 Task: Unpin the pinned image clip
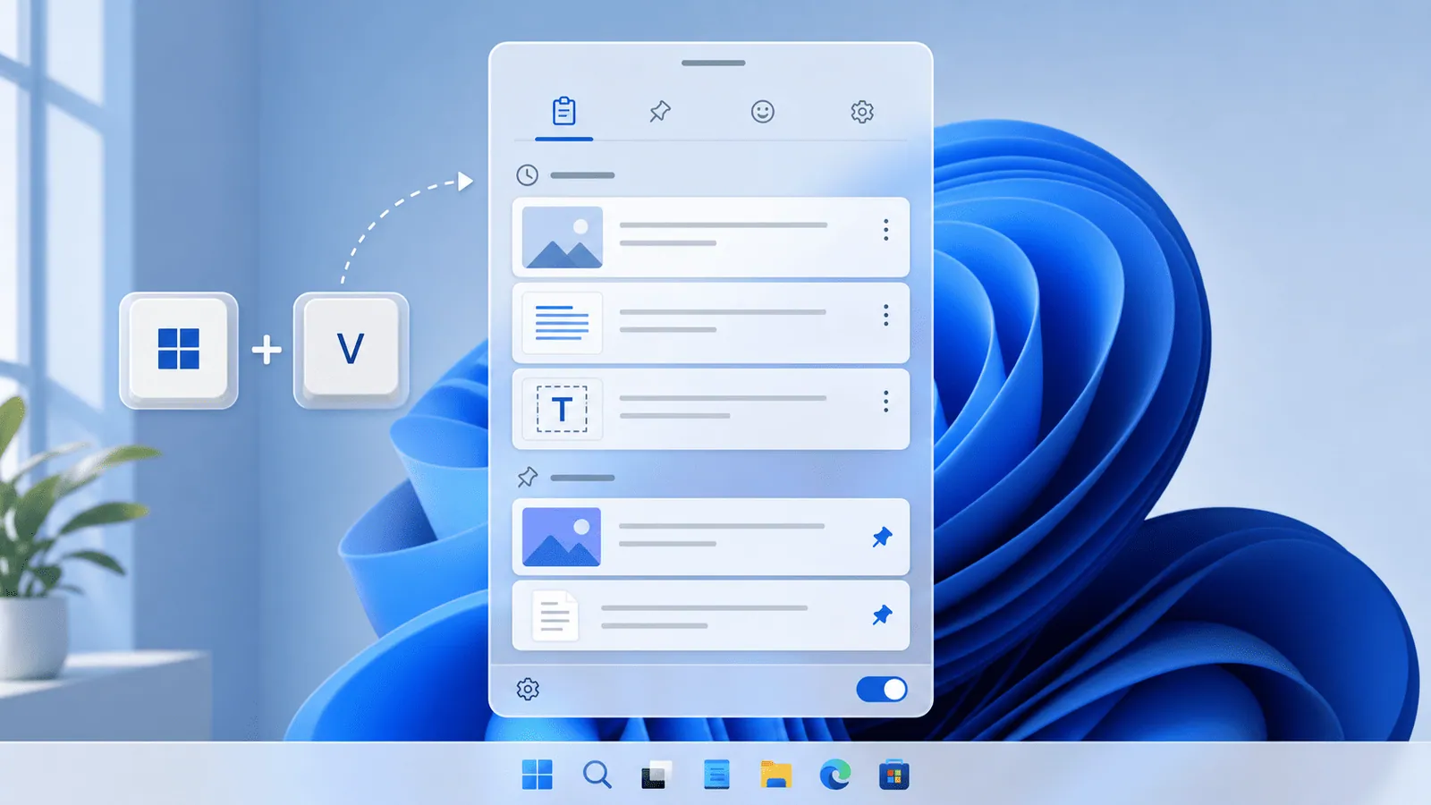[x=882, y=537]
